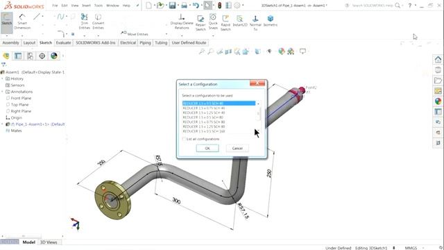Click Cancel in Select a Configuration dialog
The image size is (444, 250).
click(x=237, y=148)
